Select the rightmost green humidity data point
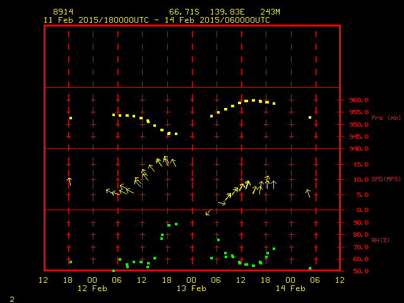Image resolution: width=404 pixels, height=303 pixels. tap(310, 268)
